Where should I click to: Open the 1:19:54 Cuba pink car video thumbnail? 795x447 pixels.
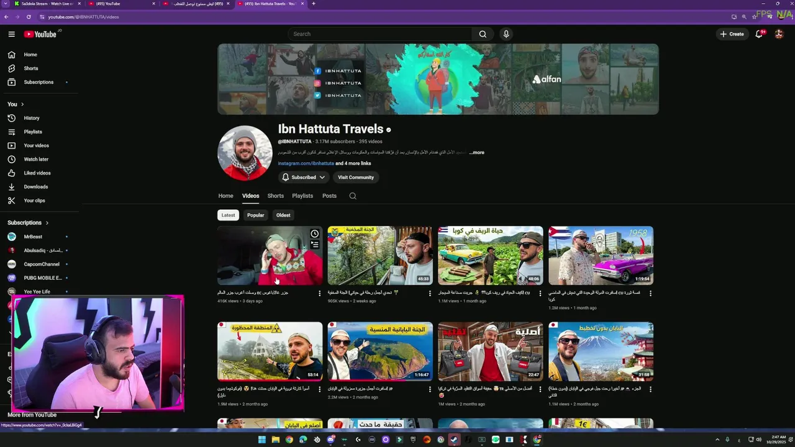[601, 255]
